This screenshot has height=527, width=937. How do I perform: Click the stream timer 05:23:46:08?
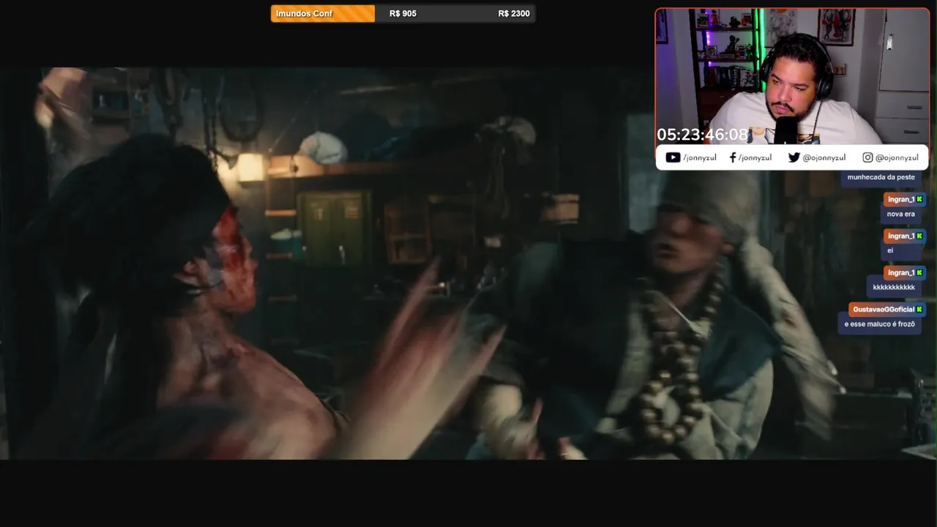tap(703, 135)
